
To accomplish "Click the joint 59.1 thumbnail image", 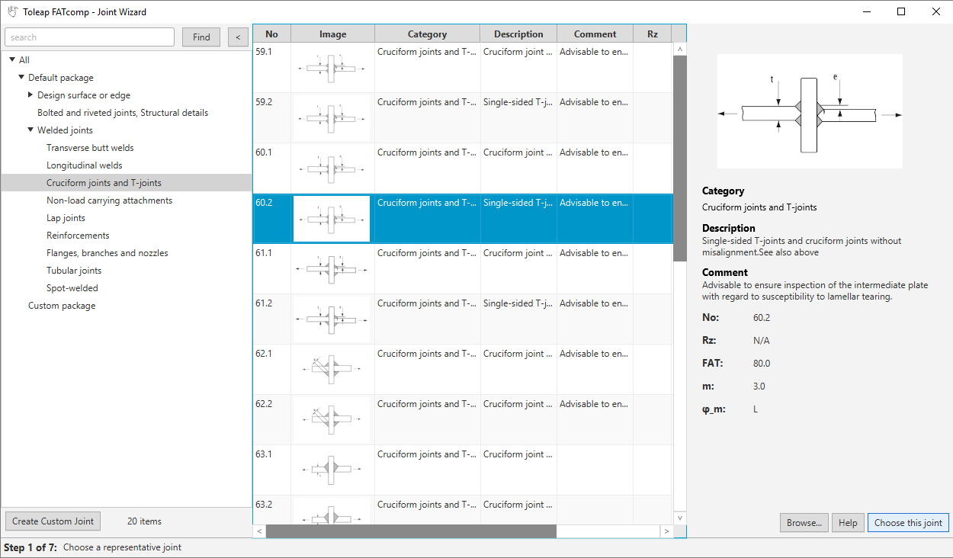I will click(332, 68).
